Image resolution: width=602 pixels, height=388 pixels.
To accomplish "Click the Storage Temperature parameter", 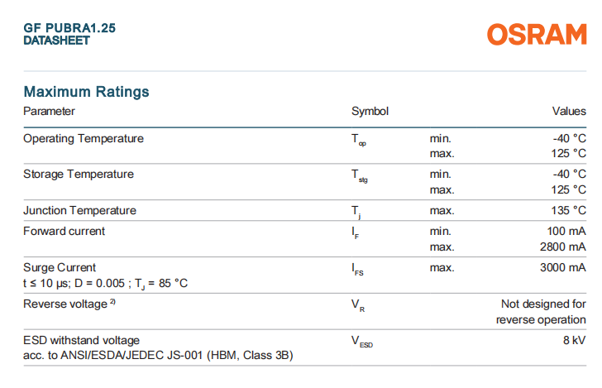I will tap(79, 174).
